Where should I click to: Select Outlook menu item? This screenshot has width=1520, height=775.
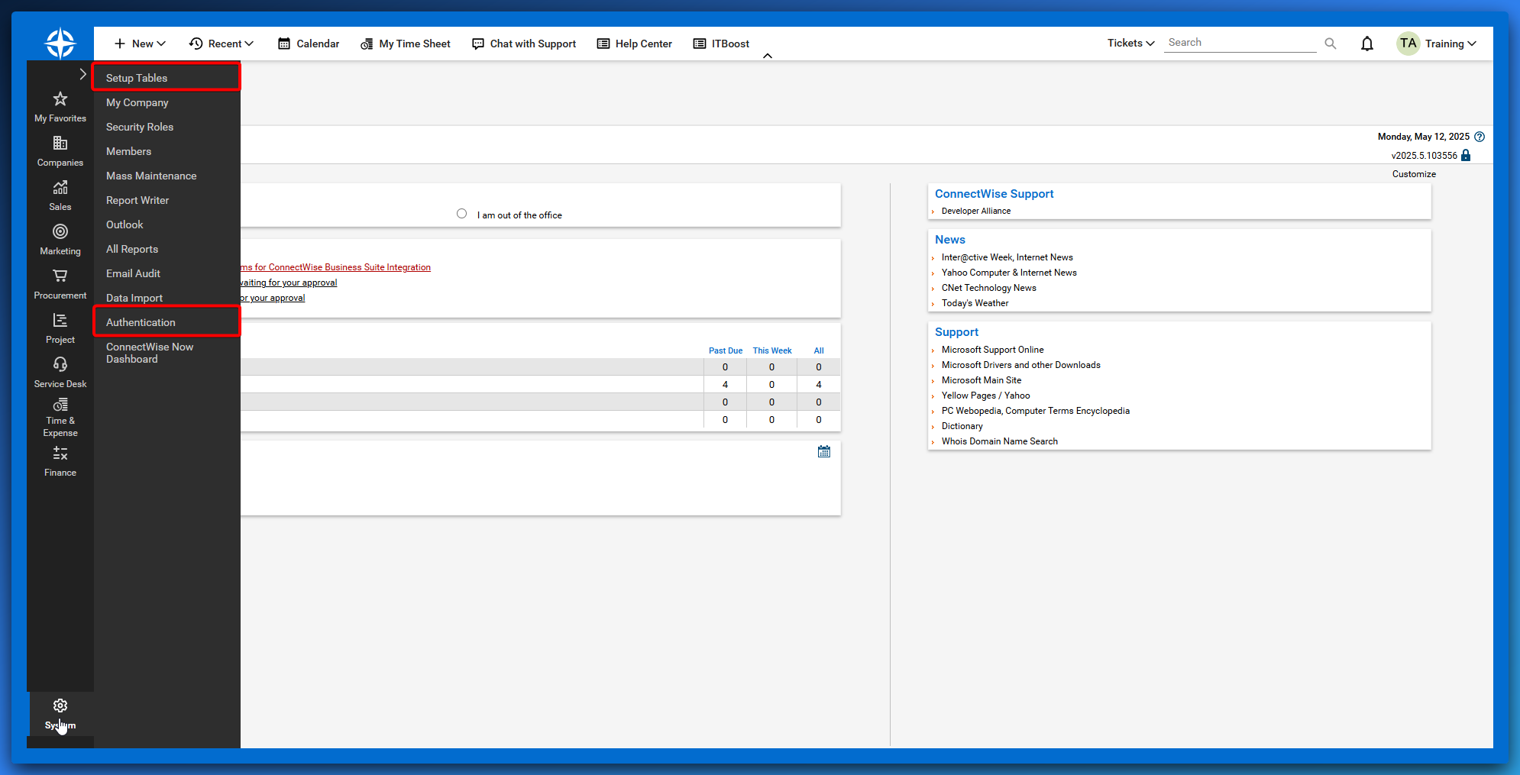166,224
